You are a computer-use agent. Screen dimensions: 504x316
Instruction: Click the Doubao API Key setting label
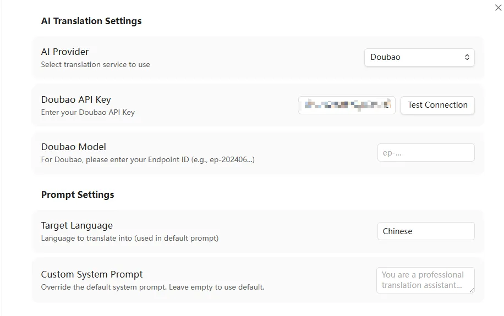(x=76, y=99)
